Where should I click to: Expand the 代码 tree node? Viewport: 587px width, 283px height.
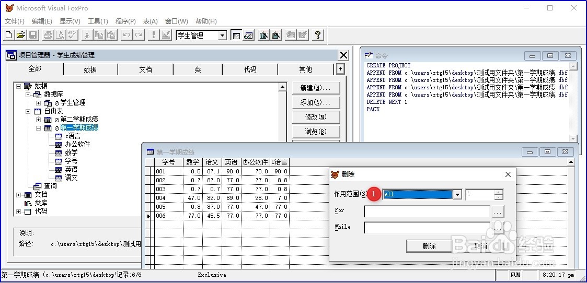pyautogui.click(x=19, y=211)
